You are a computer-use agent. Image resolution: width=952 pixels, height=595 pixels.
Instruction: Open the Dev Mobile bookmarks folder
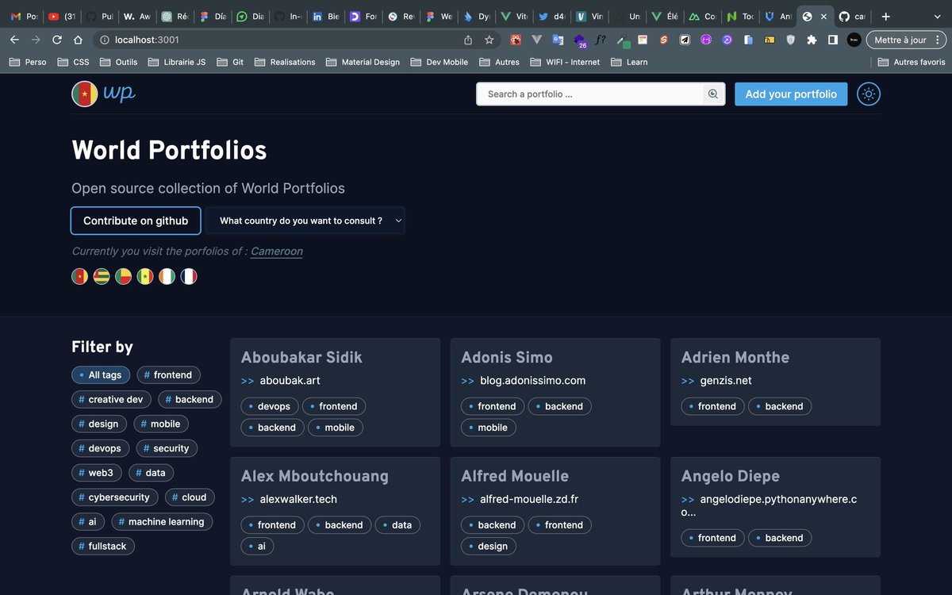click(439, 62)
